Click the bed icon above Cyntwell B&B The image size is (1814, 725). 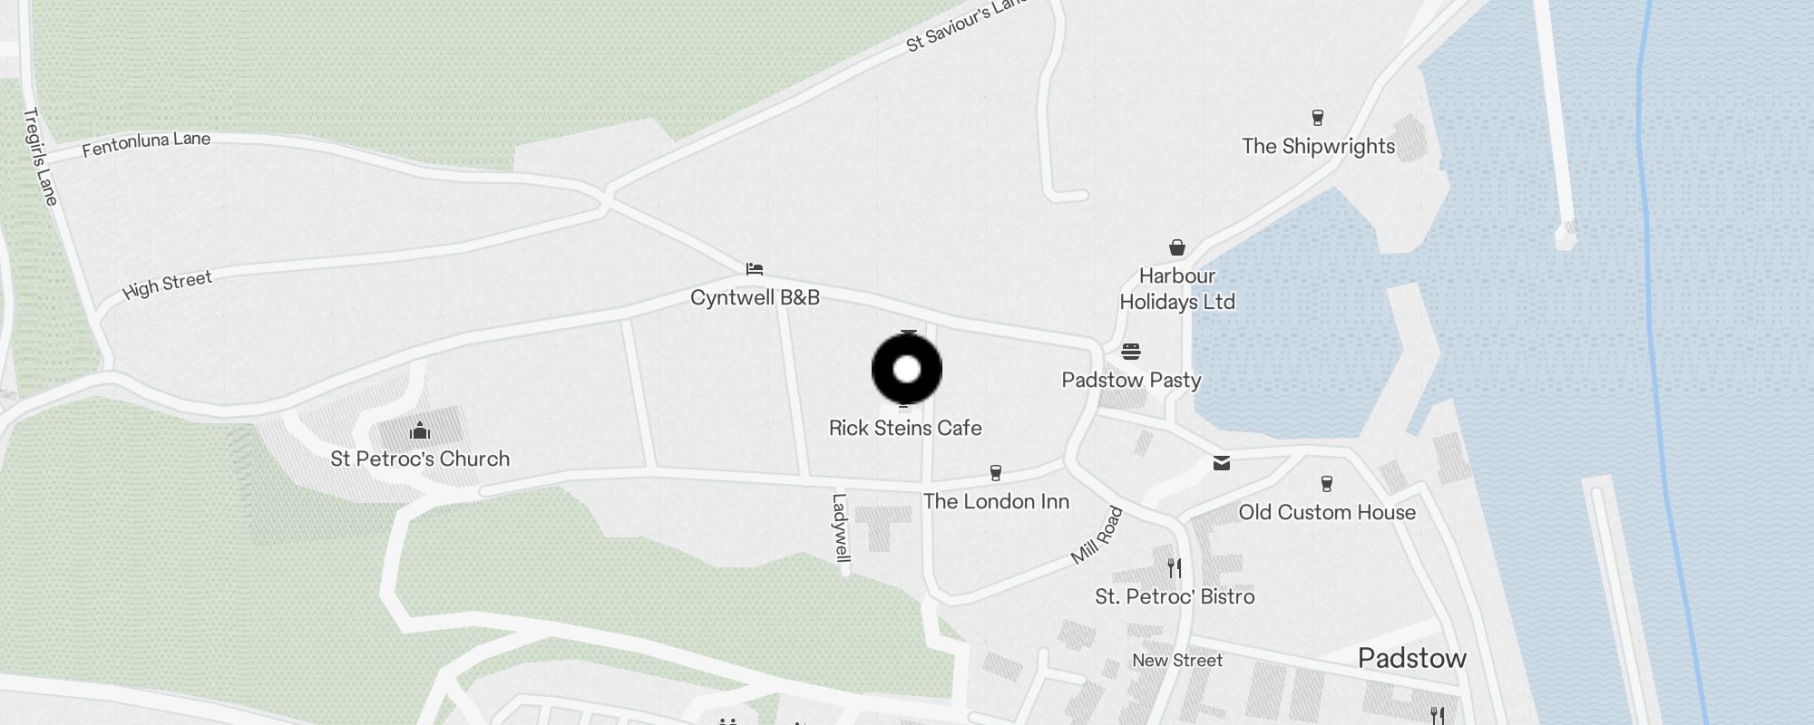(x=754, y=268)
